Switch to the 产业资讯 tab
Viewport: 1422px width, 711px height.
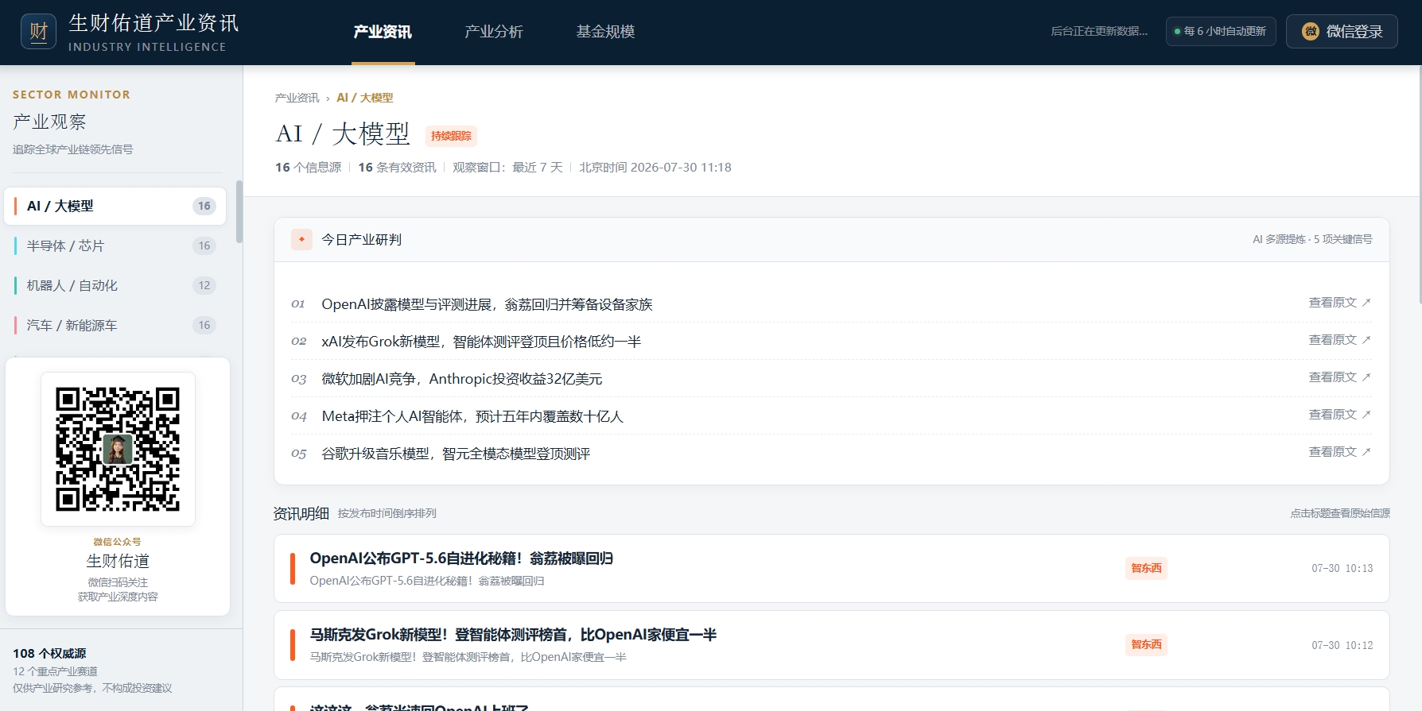coord(383,32)
